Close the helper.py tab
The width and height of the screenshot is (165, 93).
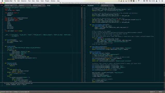click(x=30, y=5)
